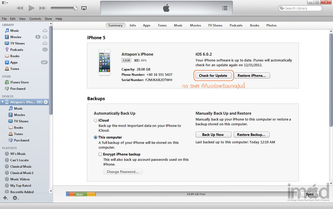The image size is (333, 209).
Task: Open the Store menu
Action: 48,19
